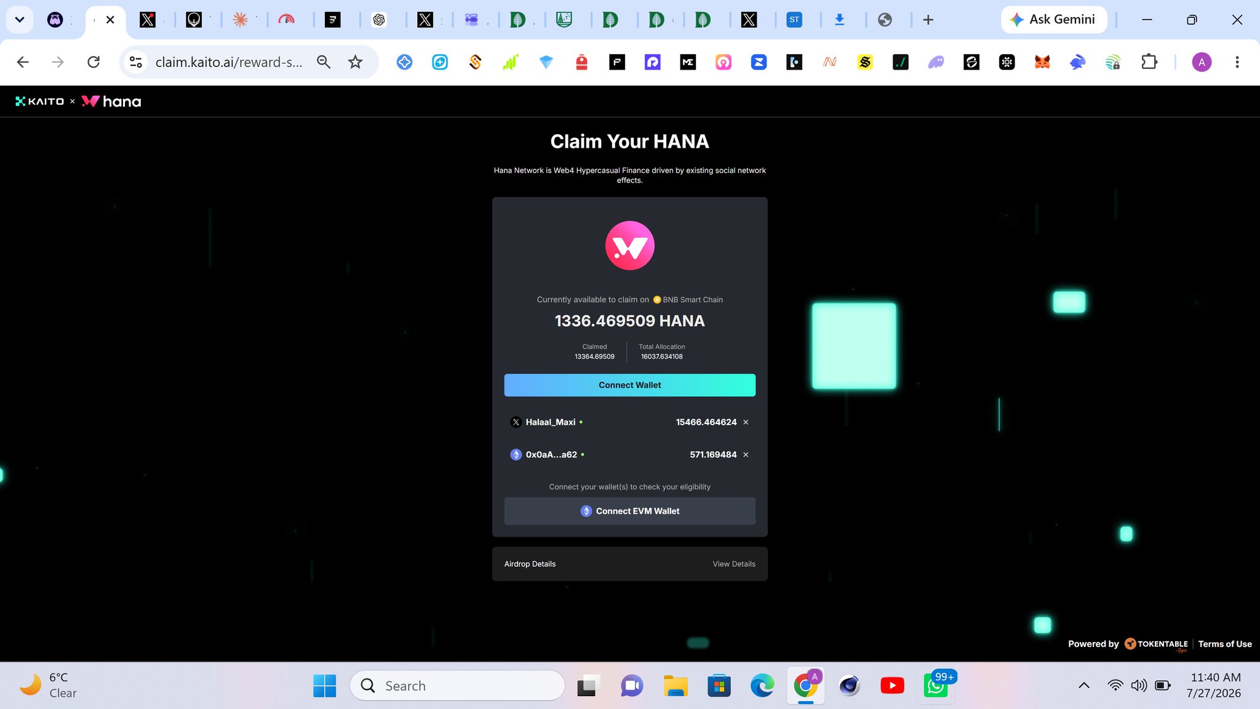1260x709 pixels.
Task: Bookmark this page with the star icon
Action: [x=355, y=62]
